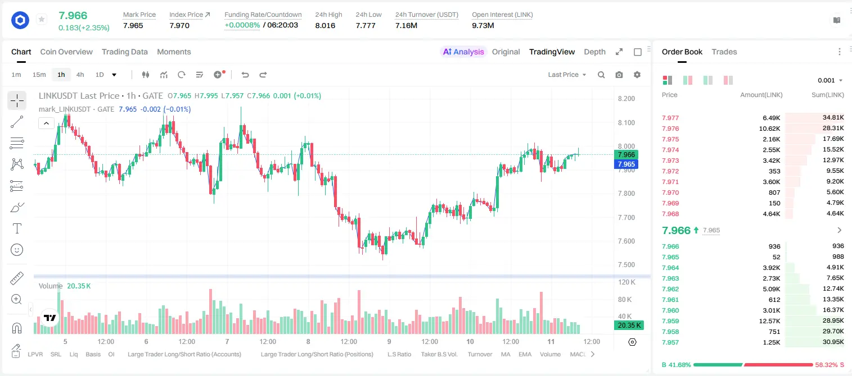Click the 7.977 ask price row
Image resolution: width=852 pixels, height=376 pixels.
coord(753,118)
